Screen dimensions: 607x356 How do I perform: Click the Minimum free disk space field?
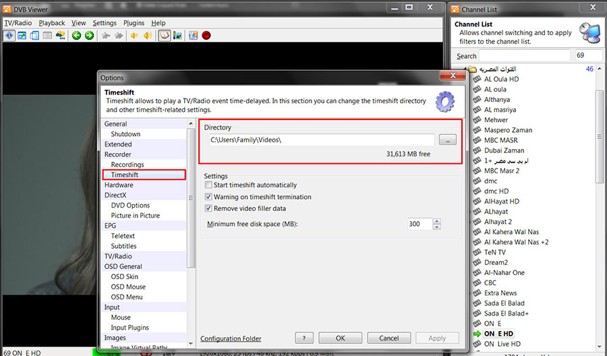pyautogui.click(x=420, y=224)
